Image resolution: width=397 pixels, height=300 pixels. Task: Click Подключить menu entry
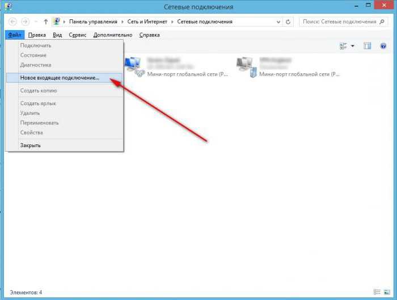coord(64,45)
